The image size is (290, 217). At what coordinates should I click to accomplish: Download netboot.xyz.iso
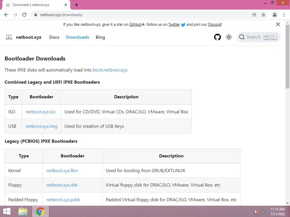[40, 112]
